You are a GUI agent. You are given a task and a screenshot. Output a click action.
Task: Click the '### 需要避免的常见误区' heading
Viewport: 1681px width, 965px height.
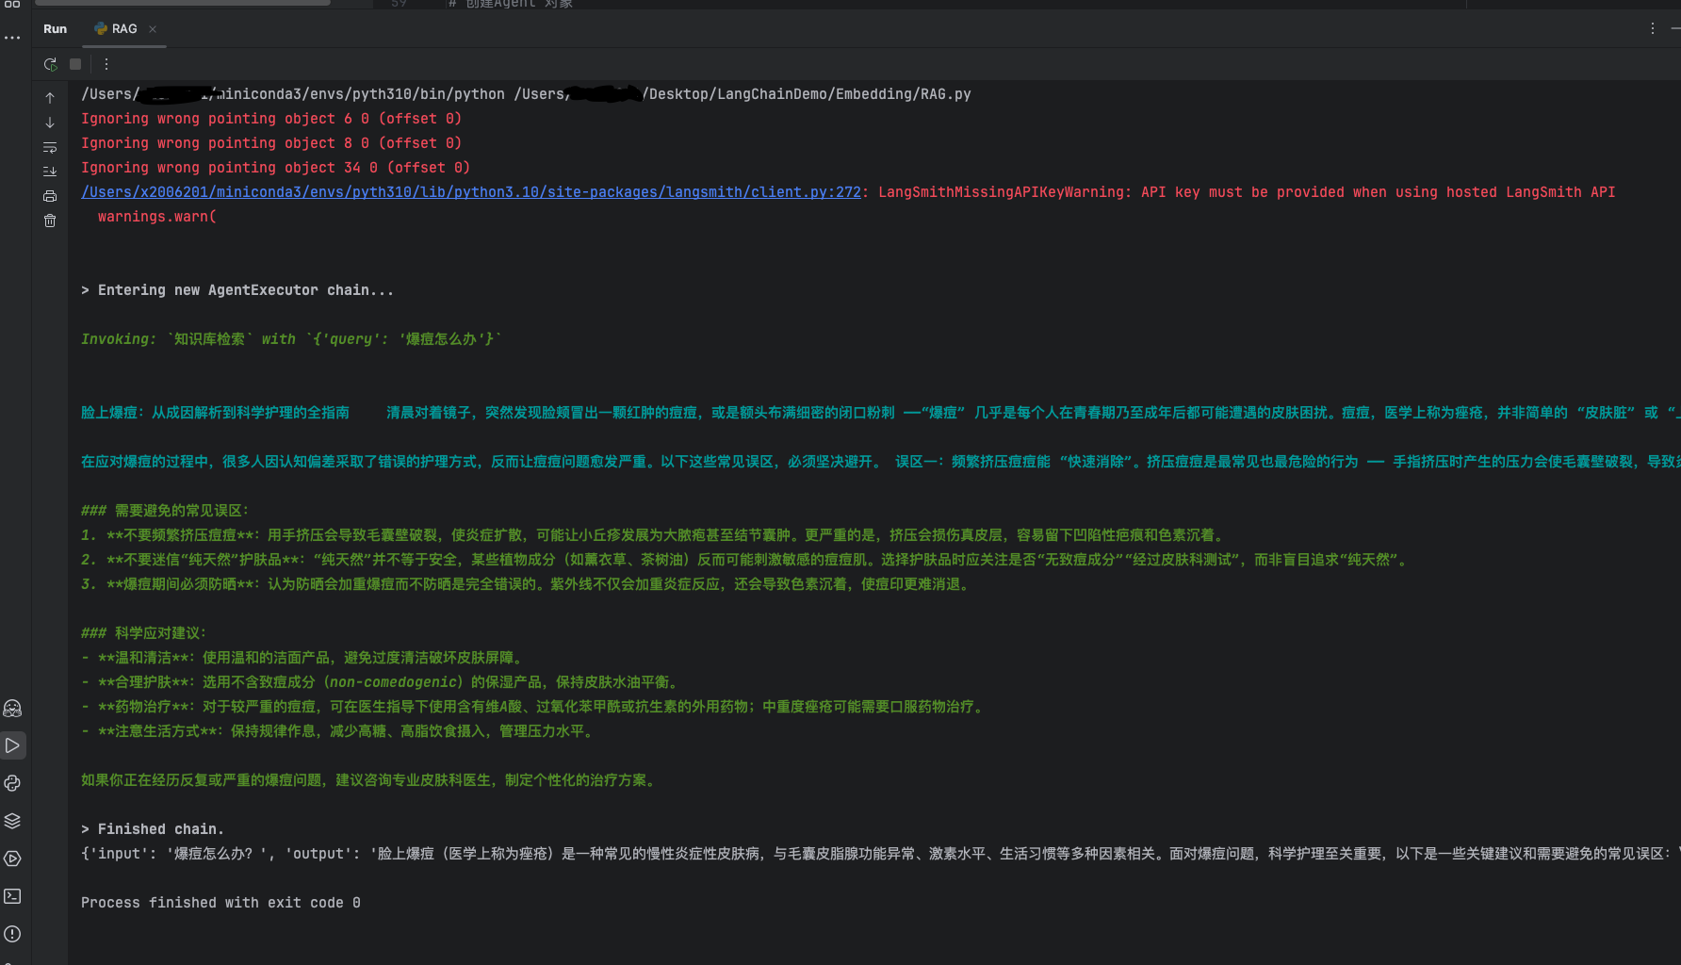coord(165,511)
